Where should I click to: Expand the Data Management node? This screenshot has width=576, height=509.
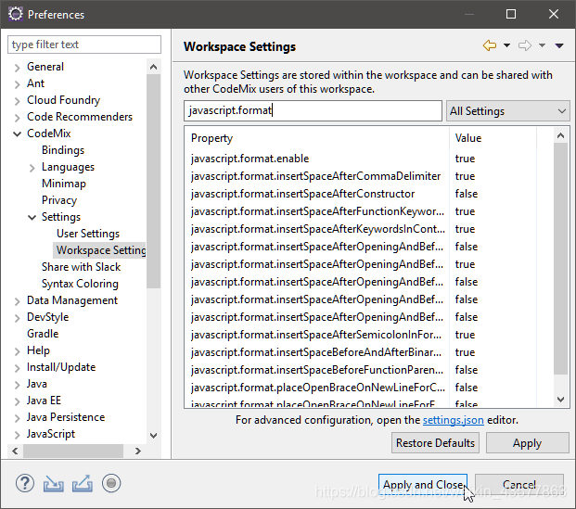pos(18,301)
